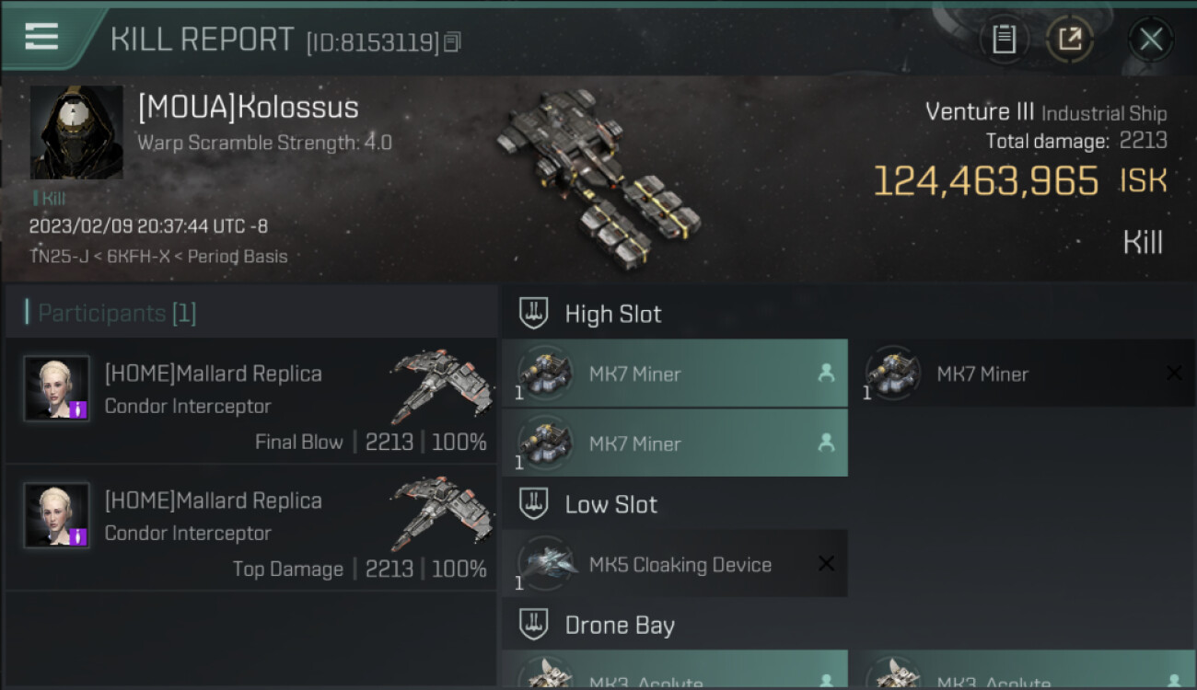Select the destroyed MK7 Miner module
Image resolution: width=1197 pixels, height=690 pixels.
1022,374
